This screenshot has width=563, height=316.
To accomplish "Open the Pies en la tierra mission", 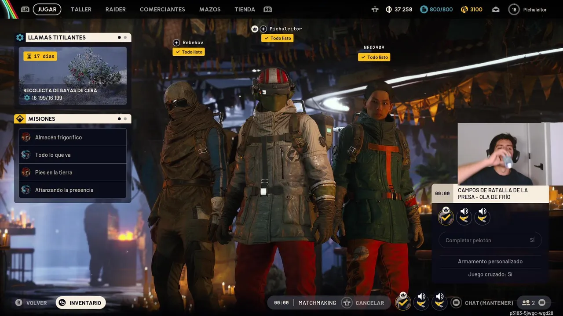I will coord(73,172).
